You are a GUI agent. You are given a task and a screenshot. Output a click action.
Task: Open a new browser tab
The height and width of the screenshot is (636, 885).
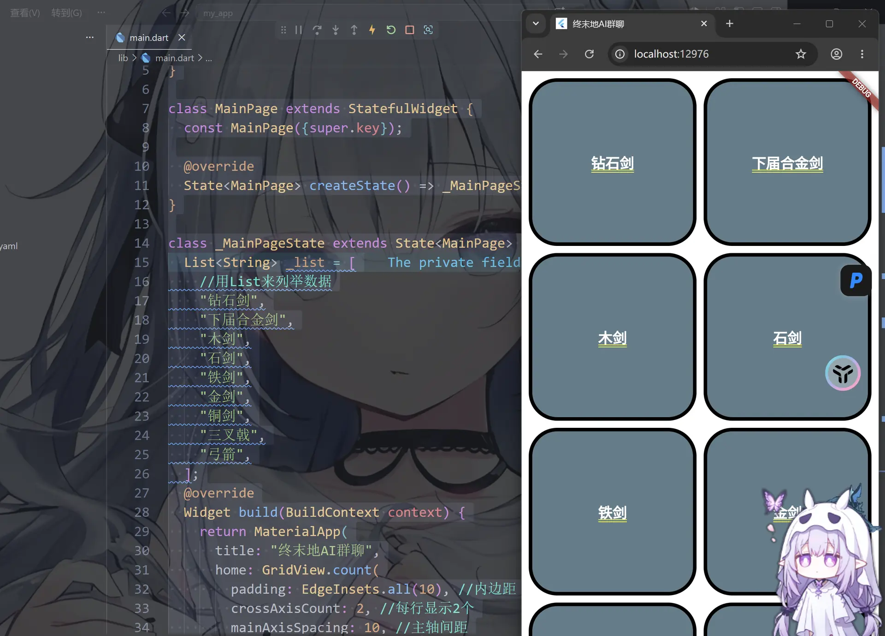[x=730, y=23]
